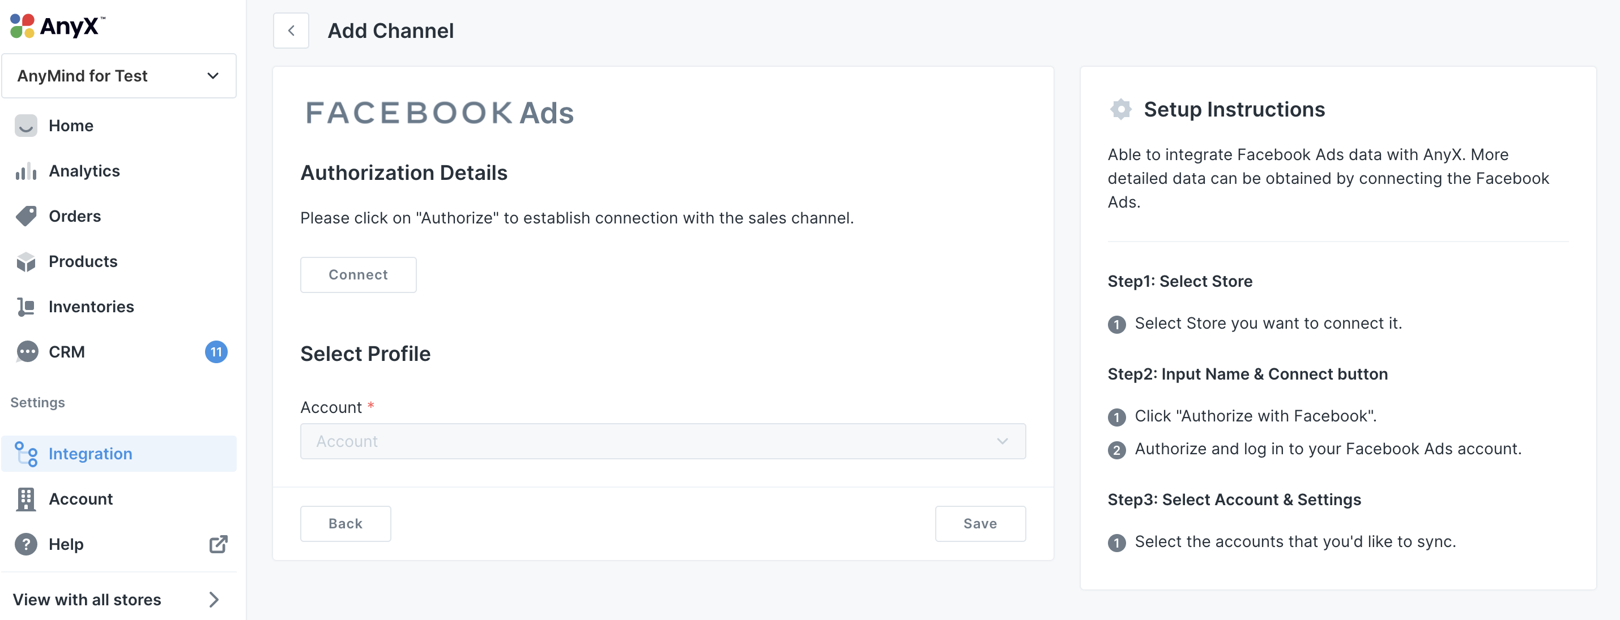Go back using the arrow button
This screenshot has width=1620, height=620.
tap(291, 30)
